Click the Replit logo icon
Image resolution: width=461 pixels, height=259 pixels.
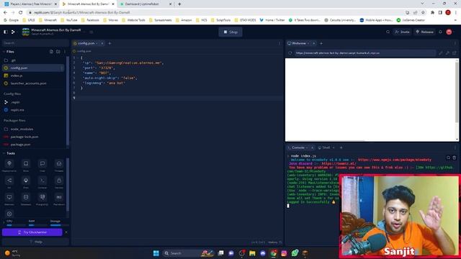pos(13,32)
